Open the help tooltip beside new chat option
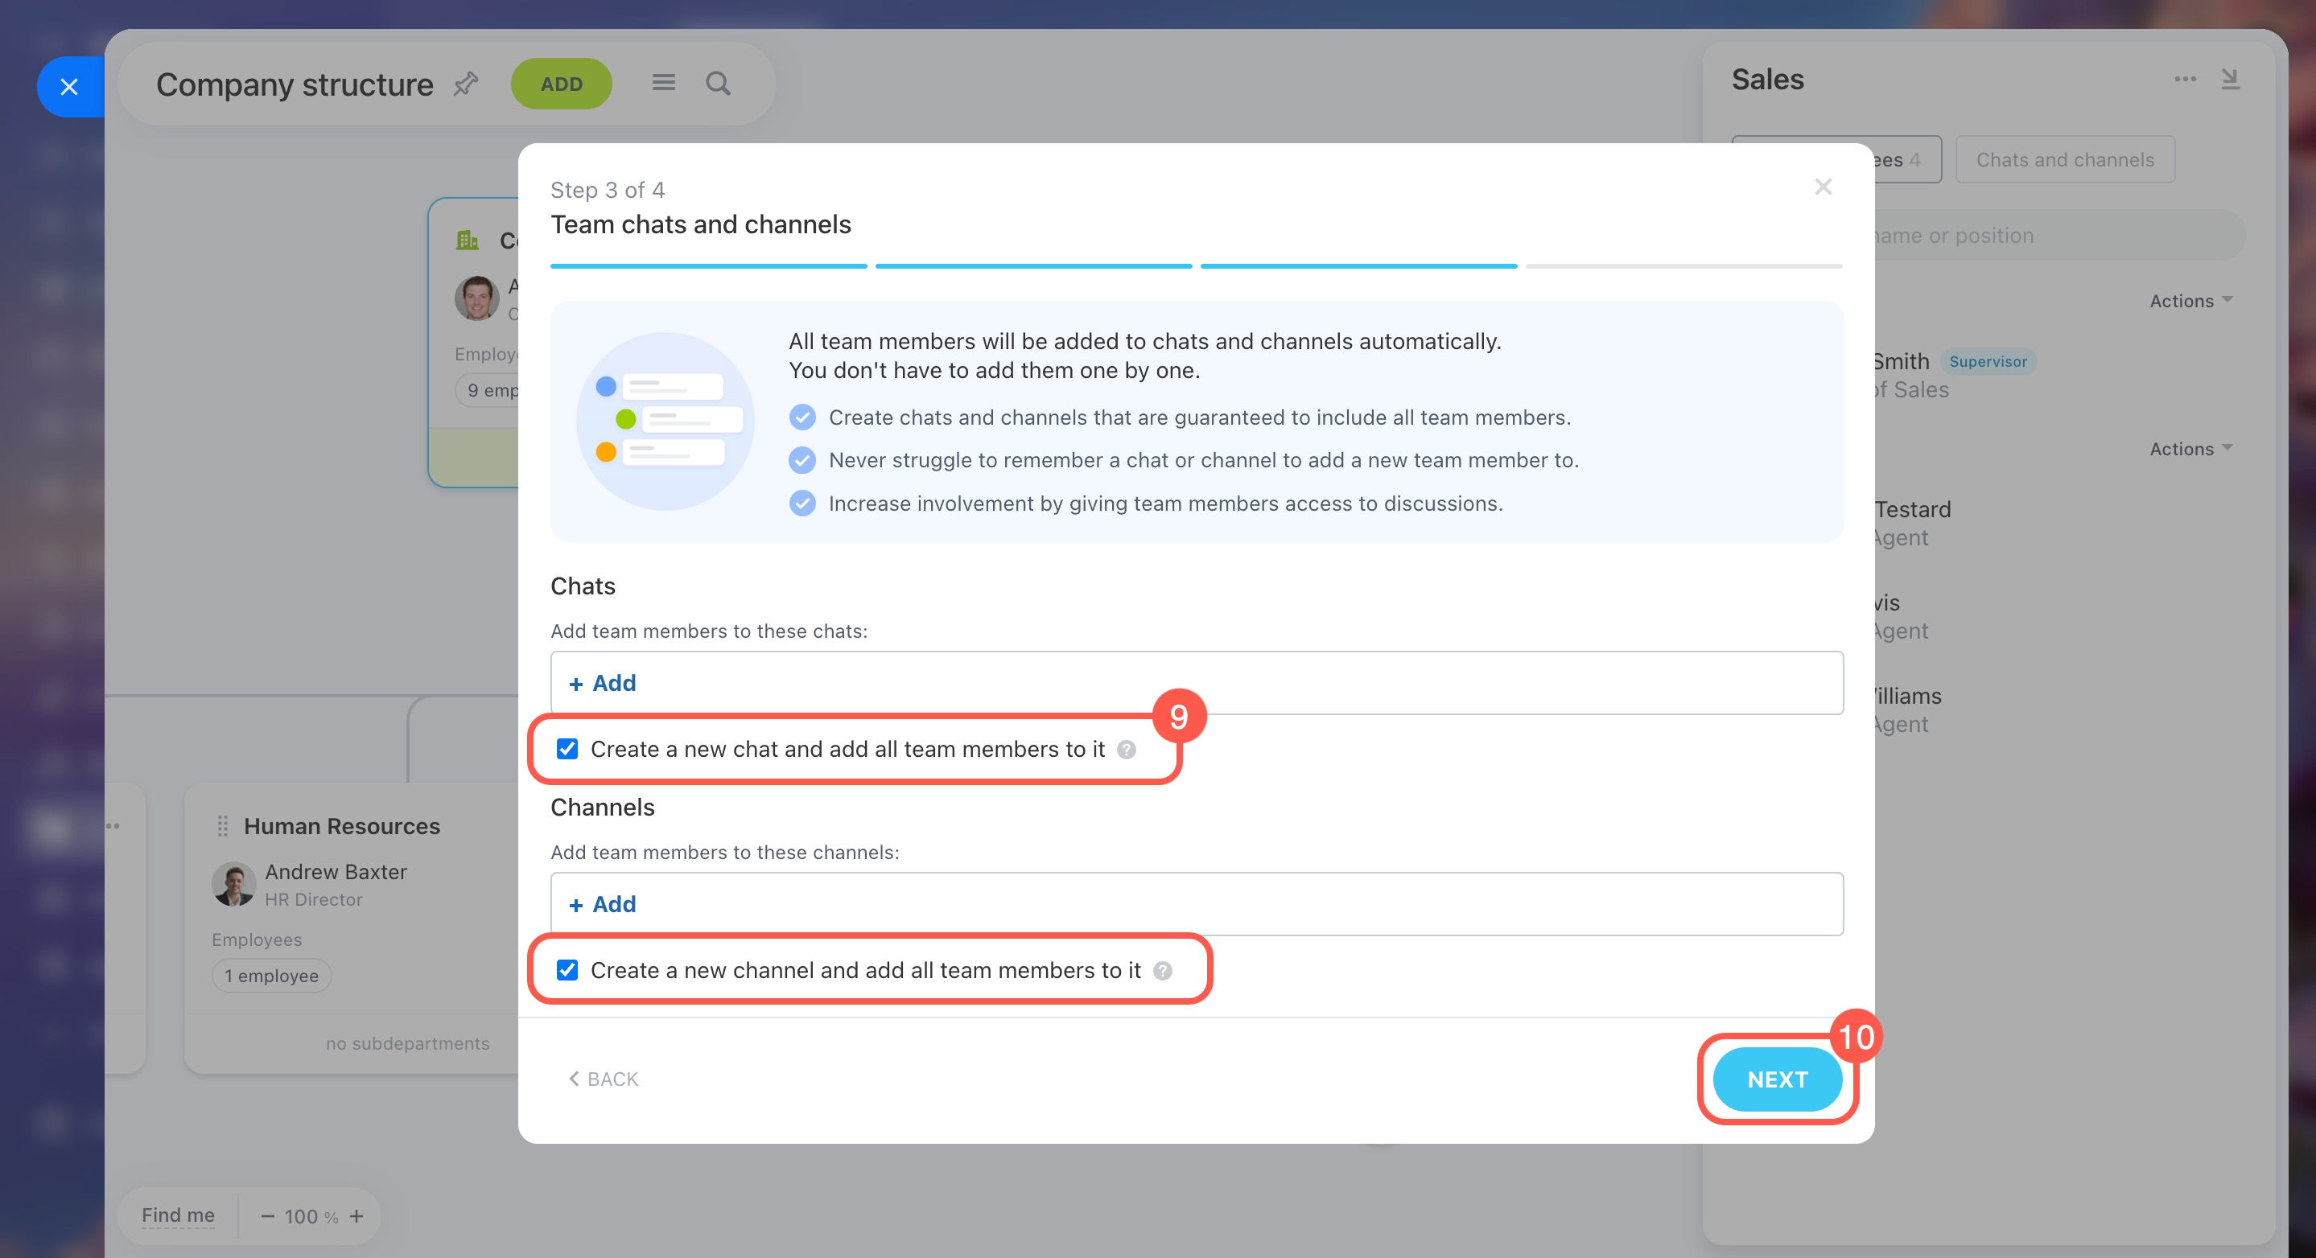 click(1126, 750)
